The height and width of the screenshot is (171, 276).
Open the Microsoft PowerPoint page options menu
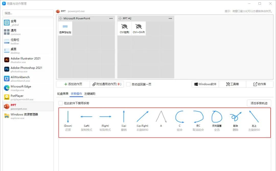point(111,18)
